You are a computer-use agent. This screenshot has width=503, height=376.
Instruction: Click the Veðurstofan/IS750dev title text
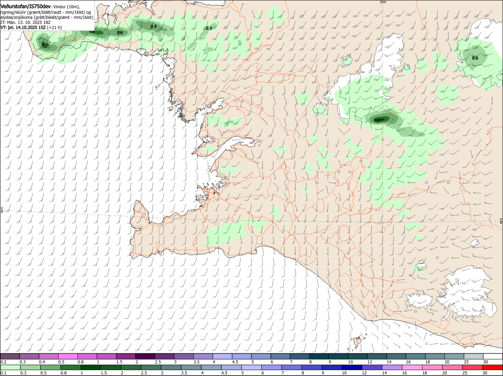tap(26, 7)
